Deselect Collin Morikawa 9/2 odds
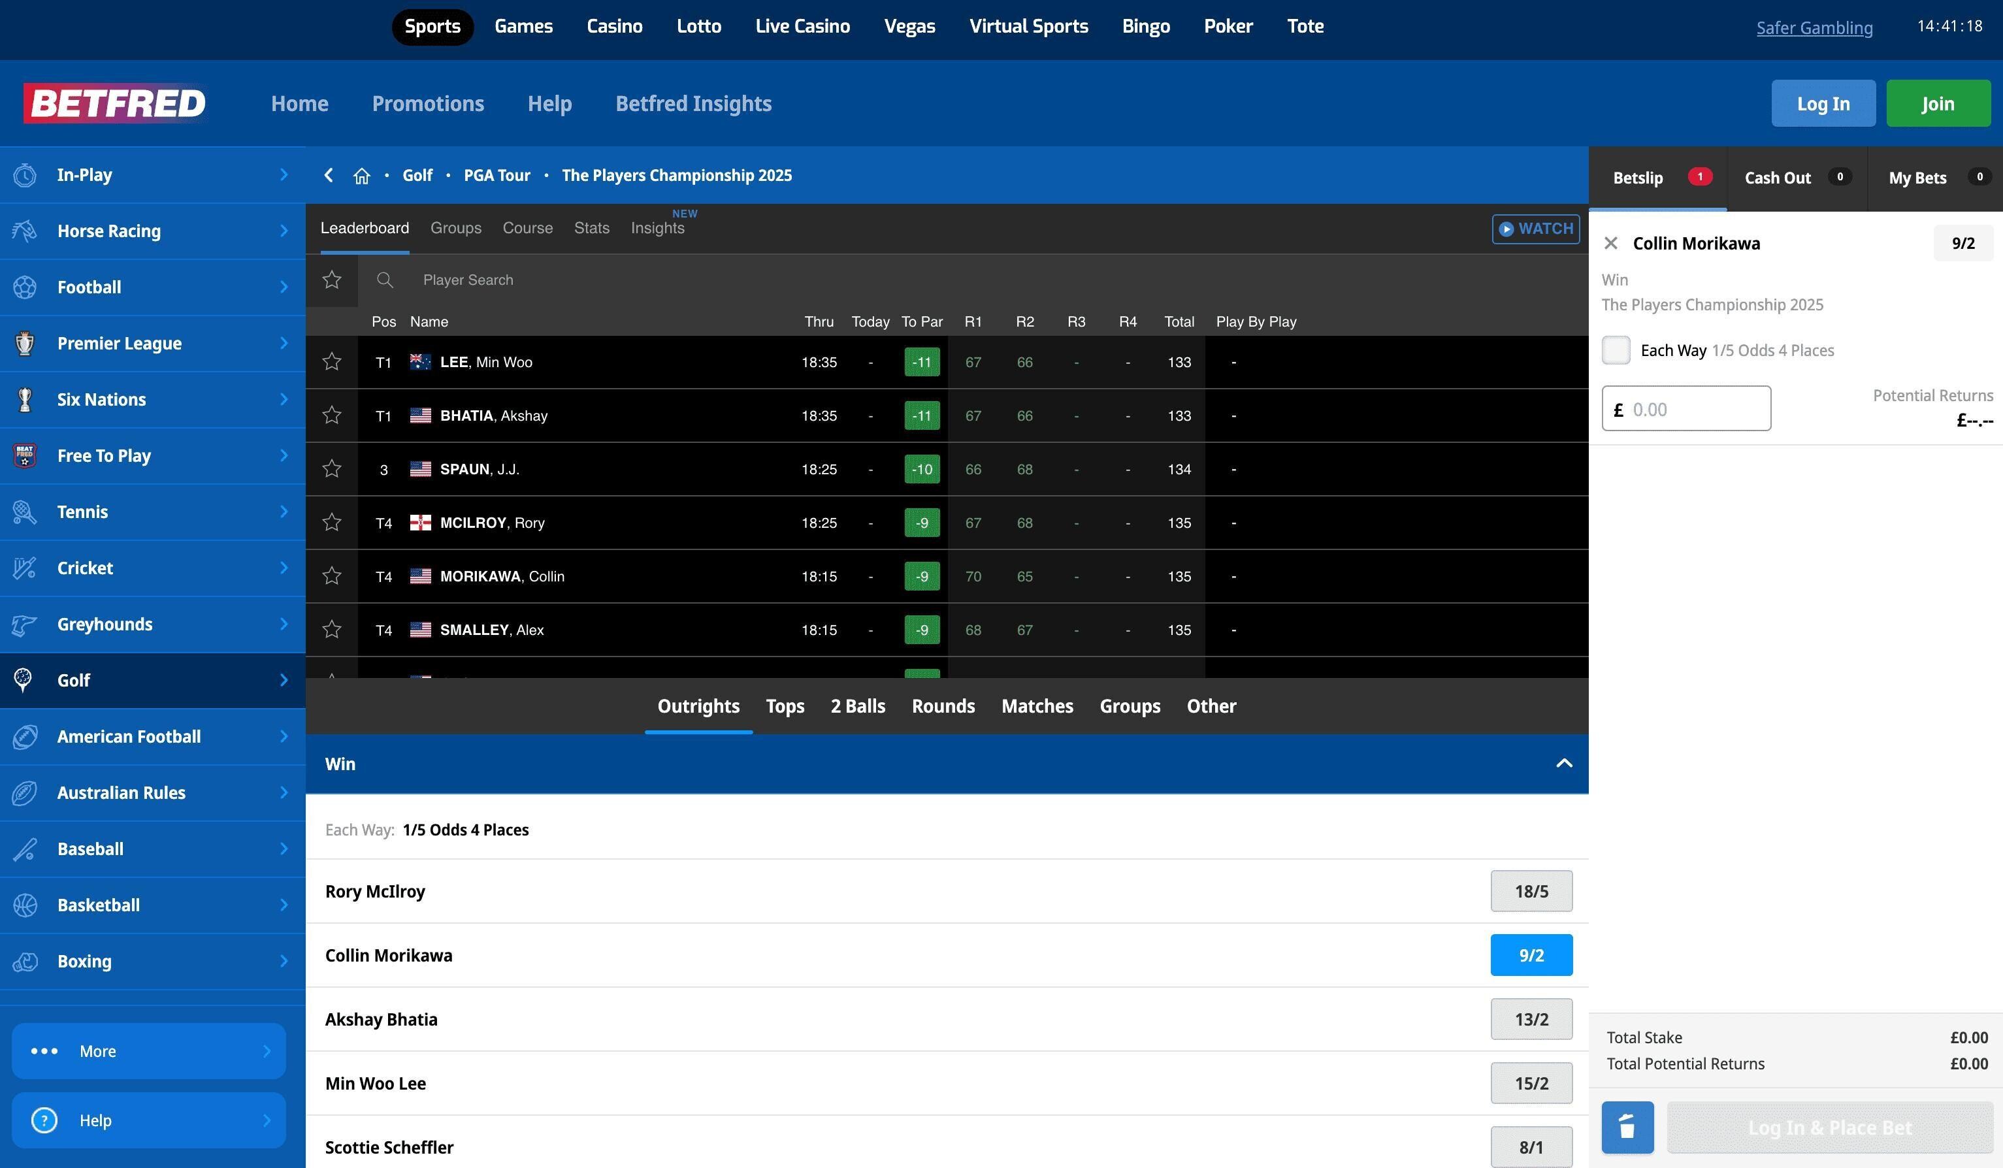The image size is (2003, 1168). tap(1531, 955)
